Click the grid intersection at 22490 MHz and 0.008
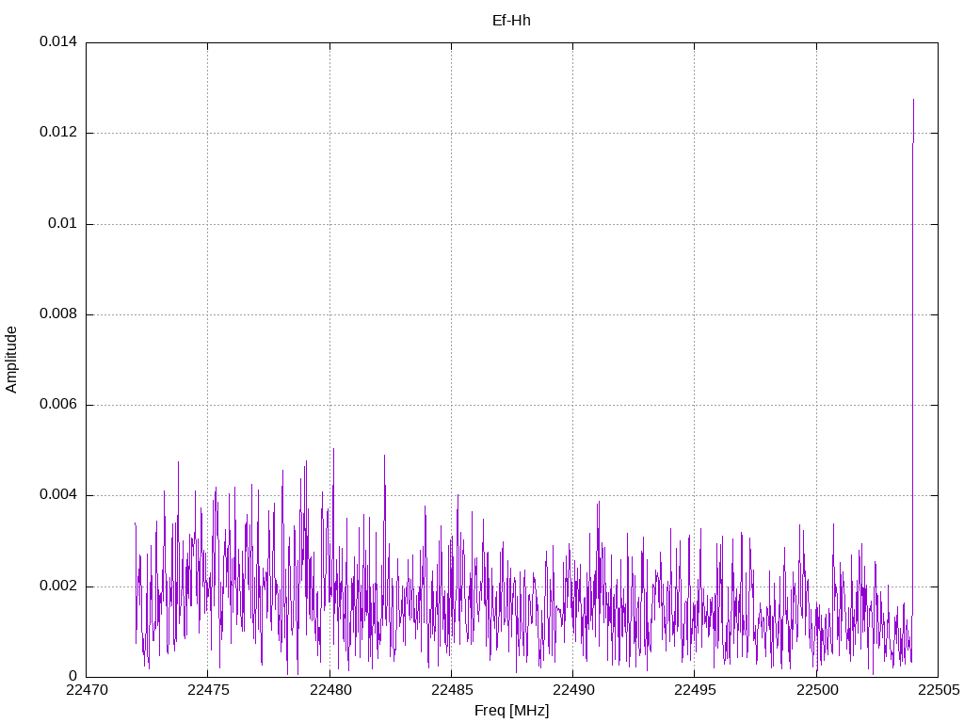Viewport: 964px width, 723px height. coord(572,314)
